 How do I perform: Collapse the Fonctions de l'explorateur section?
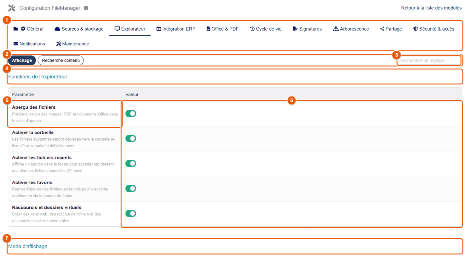[x=38, y=76]
